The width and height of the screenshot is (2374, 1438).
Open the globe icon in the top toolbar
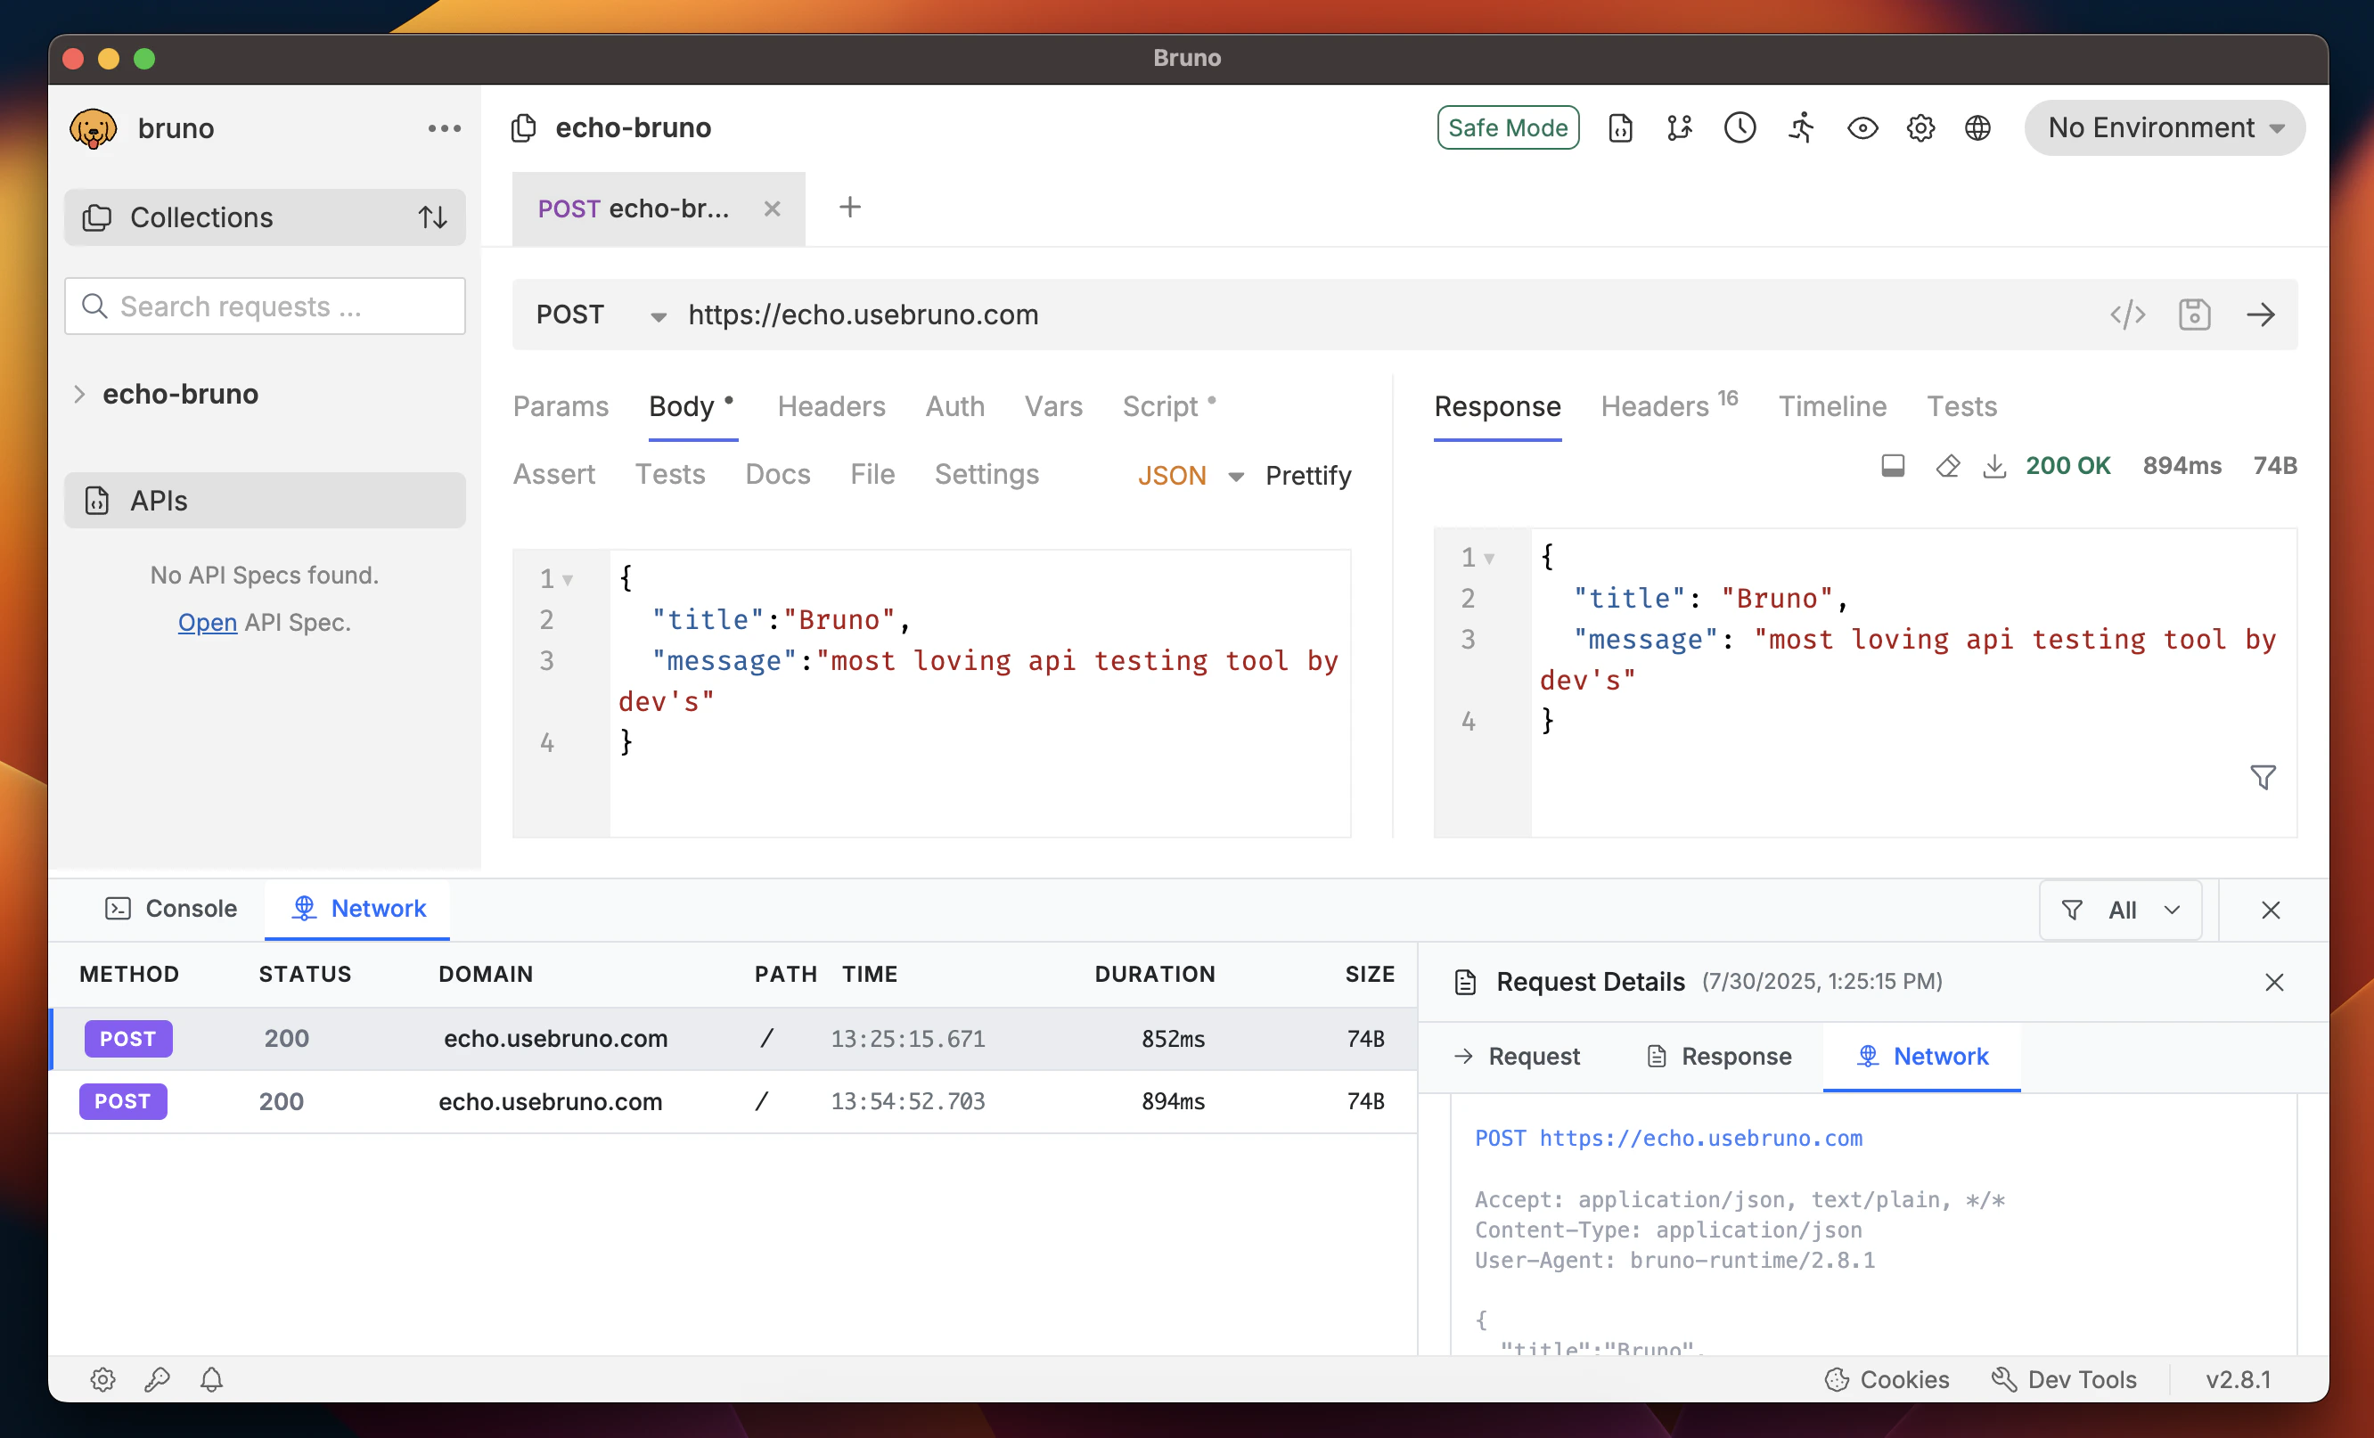1977,128
